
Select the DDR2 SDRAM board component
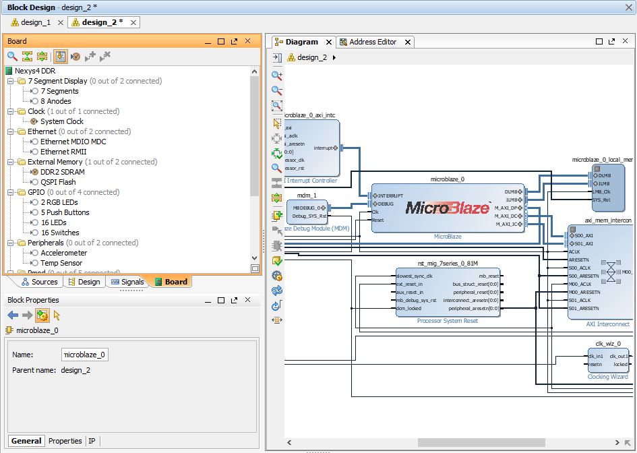(x=62, y=173)
